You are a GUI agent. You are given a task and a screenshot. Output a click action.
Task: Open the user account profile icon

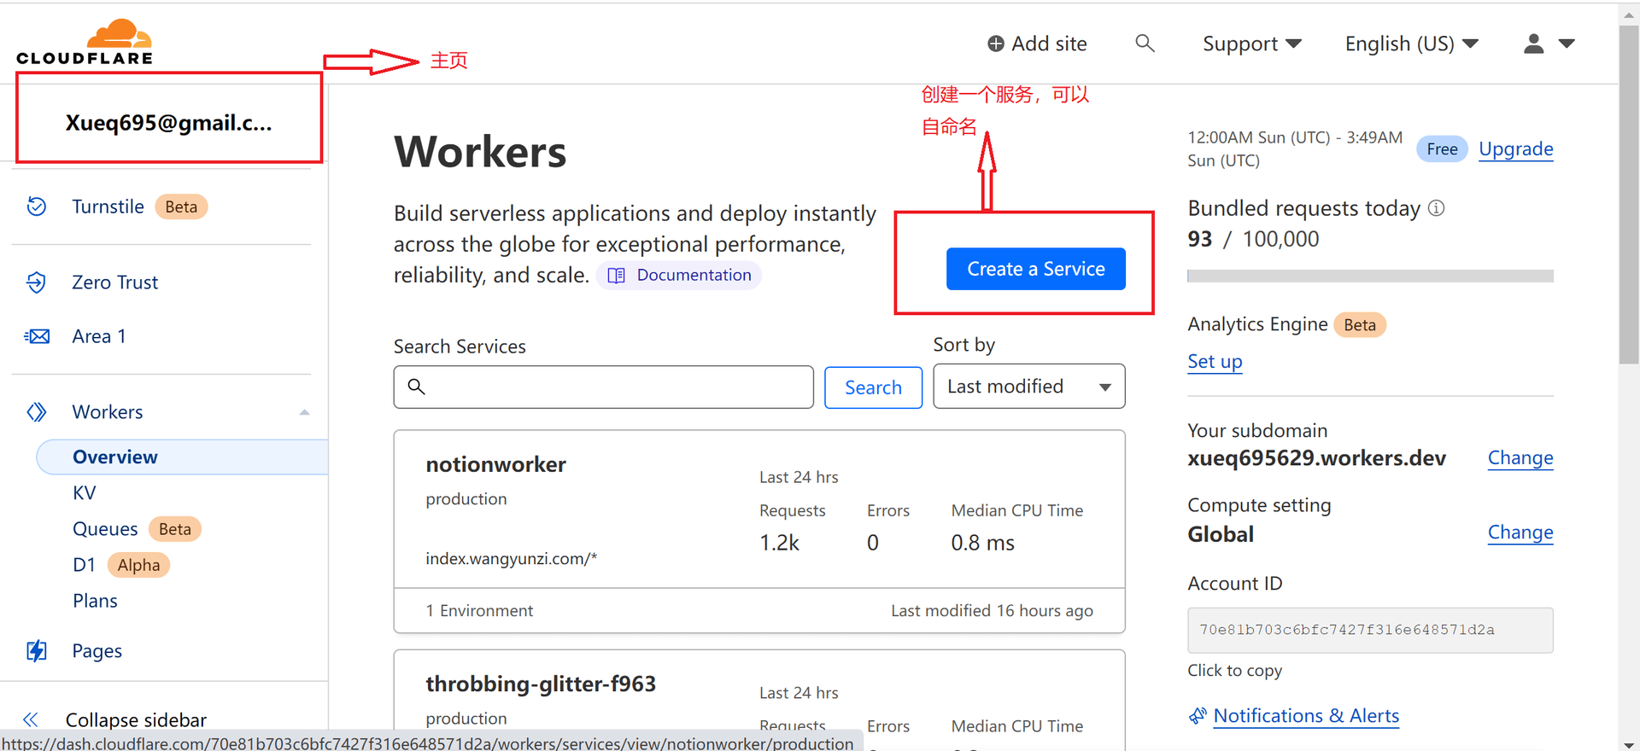[x=1534, y=44]
